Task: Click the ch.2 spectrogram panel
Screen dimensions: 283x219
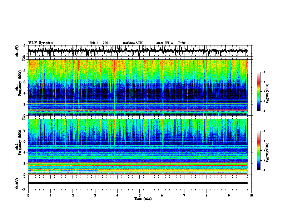Action: (x=138, y=147)
